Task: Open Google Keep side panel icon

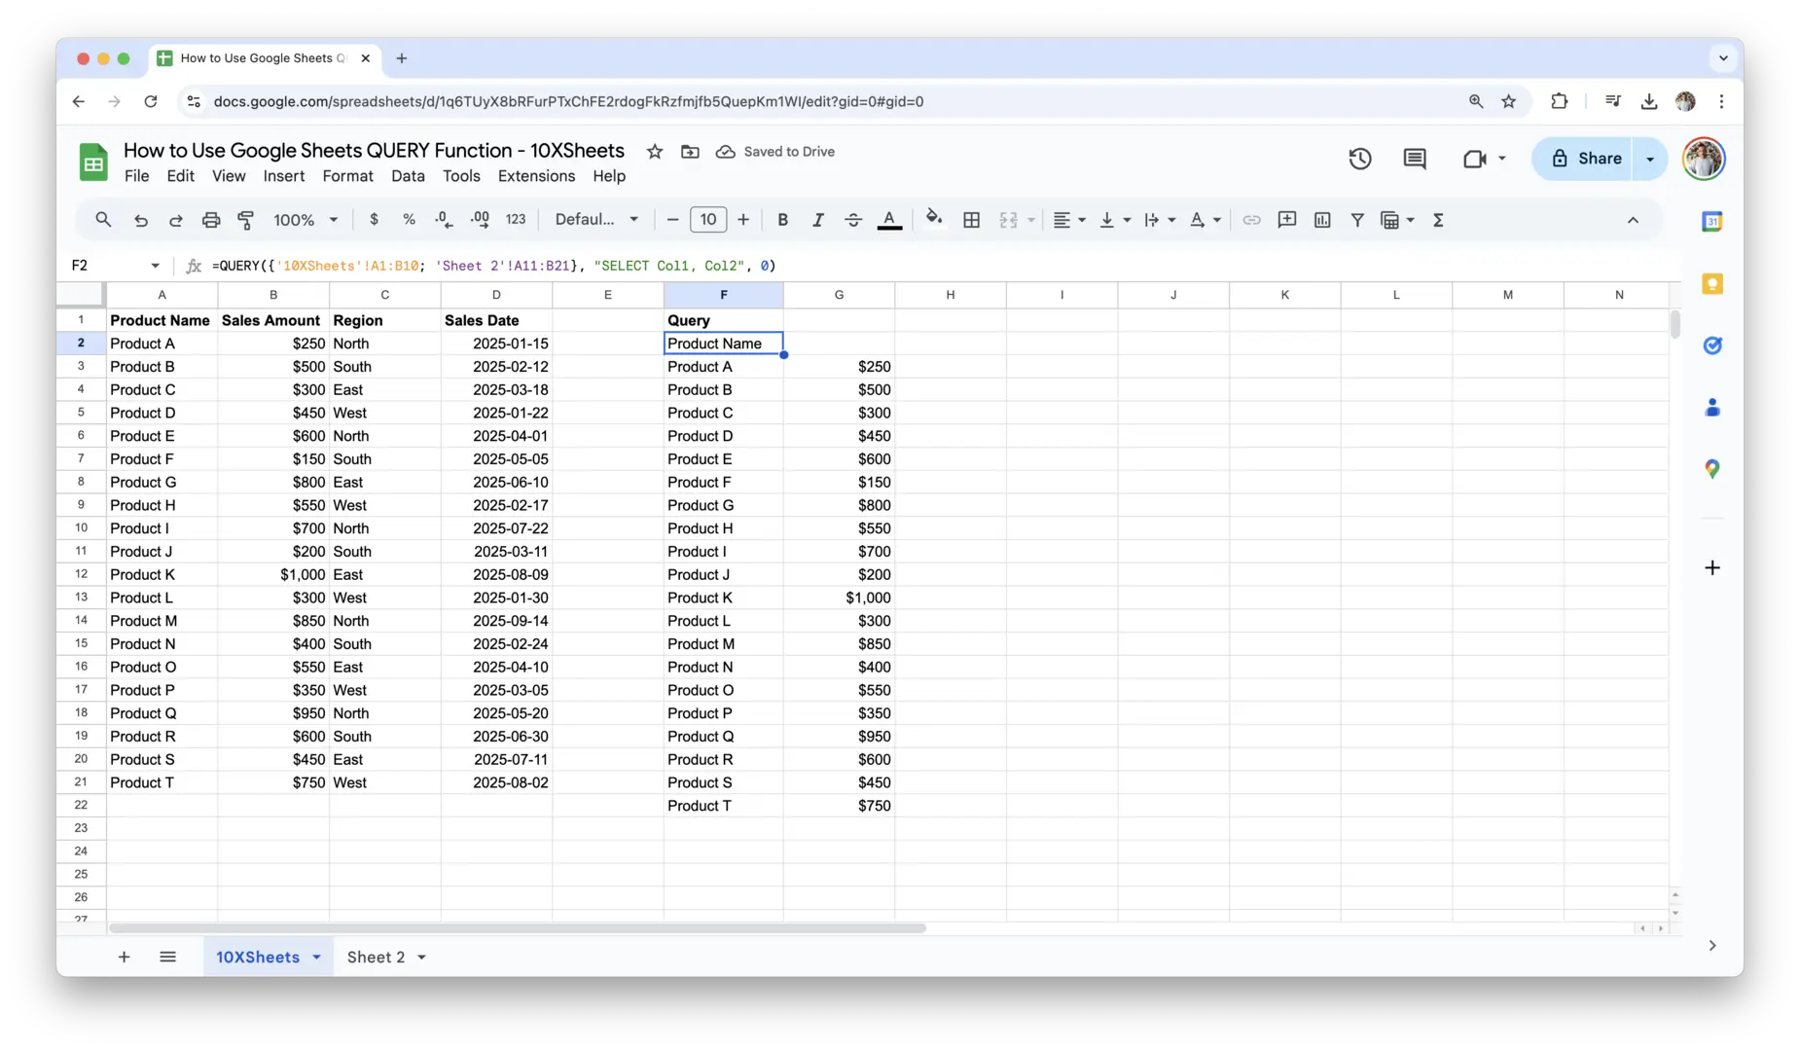Action: click(x=1712, y=283)
